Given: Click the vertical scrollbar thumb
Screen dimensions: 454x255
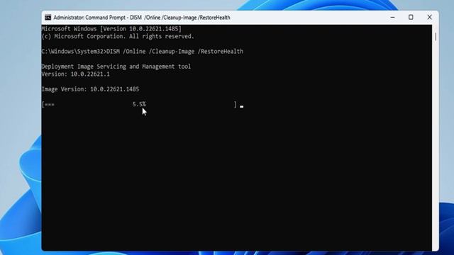Looking at the screenshot, I should pyautogui.click(x=436, y=37).
